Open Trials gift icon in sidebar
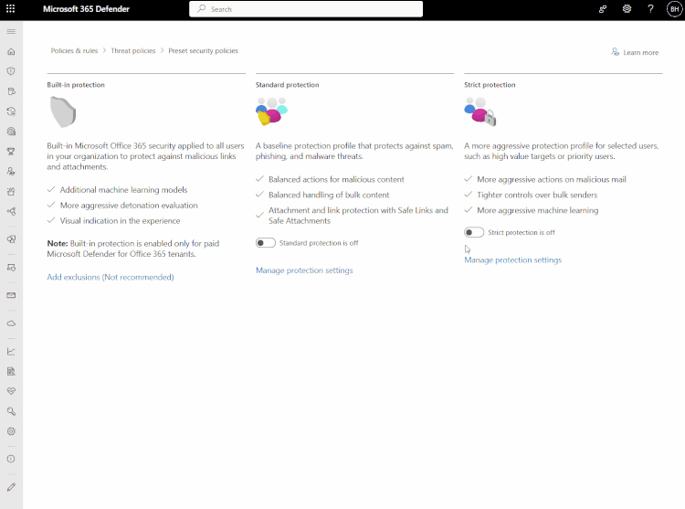The image size is (685, 509). [x=11, y=191]
